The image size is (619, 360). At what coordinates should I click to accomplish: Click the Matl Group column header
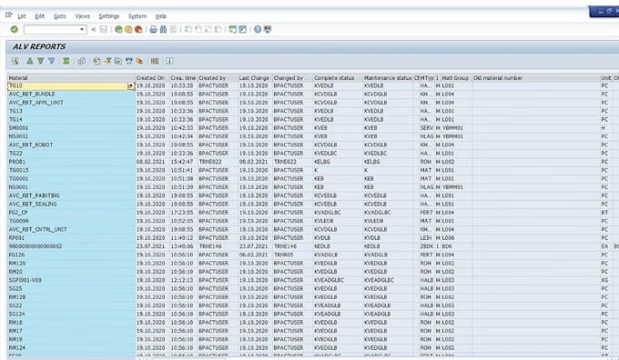point(456,78)
